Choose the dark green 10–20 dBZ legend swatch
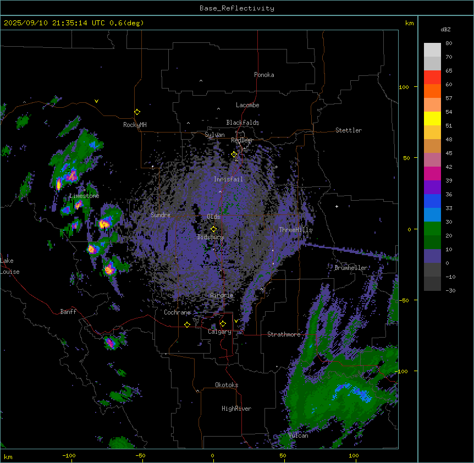Viewport: 474px width, 463px height. tap(432, 242)
